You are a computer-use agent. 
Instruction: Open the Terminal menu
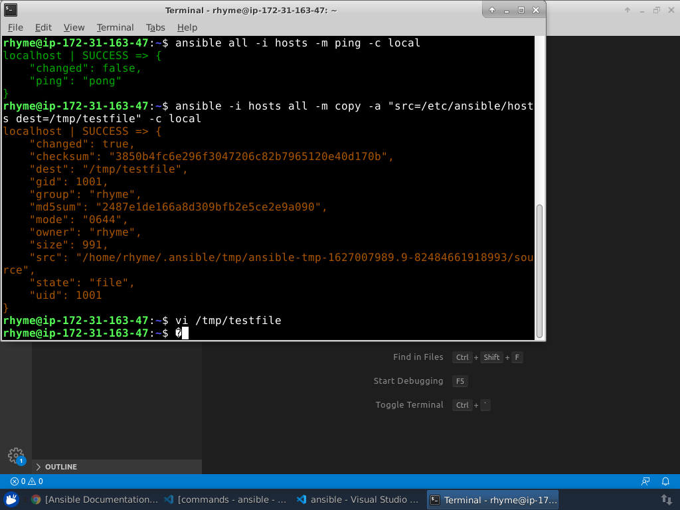(115, 27)
